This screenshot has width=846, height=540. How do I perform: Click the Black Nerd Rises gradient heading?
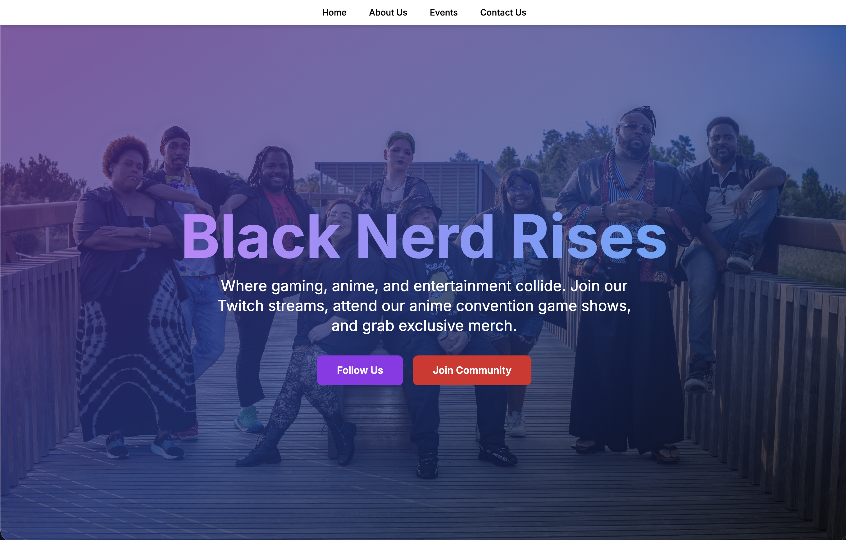[424, 236]
